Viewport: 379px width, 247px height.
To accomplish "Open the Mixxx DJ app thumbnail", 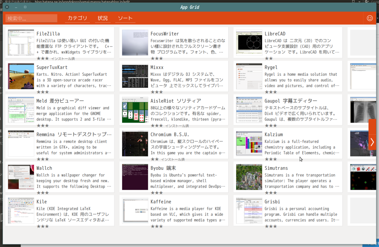I will (x=135, y=76).
